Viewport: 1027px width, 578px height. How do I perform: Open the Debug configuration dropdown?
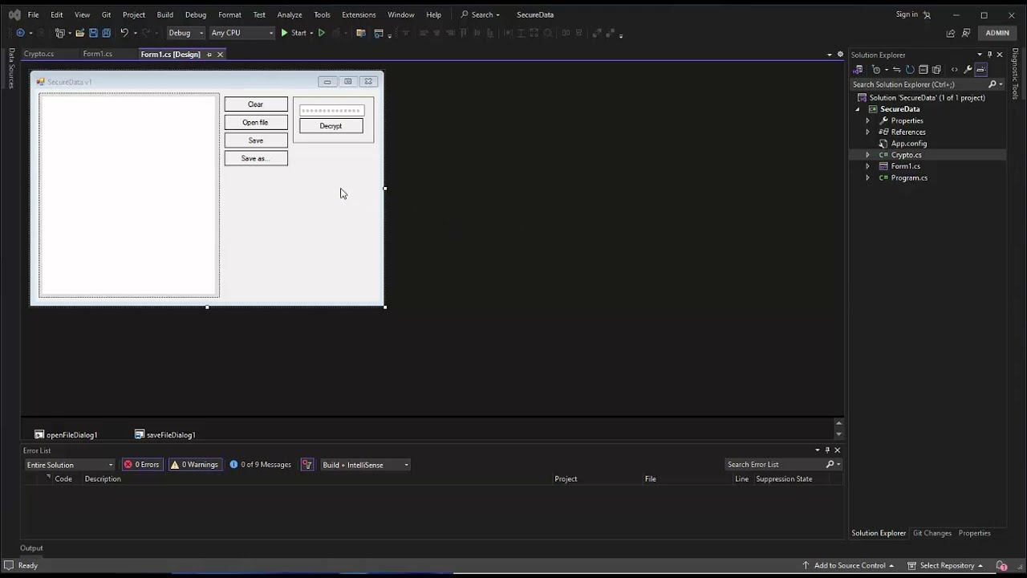185,33
